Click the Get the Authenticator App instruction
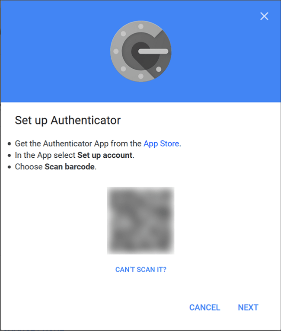This screenshot has width=281, height=331. pos(98,143)
